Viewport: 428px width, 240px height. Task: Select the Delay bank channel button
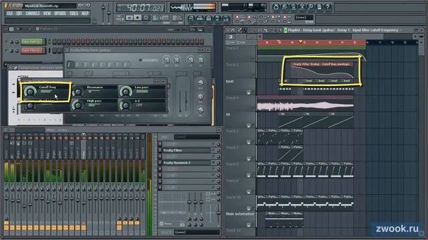coord(33,41)
